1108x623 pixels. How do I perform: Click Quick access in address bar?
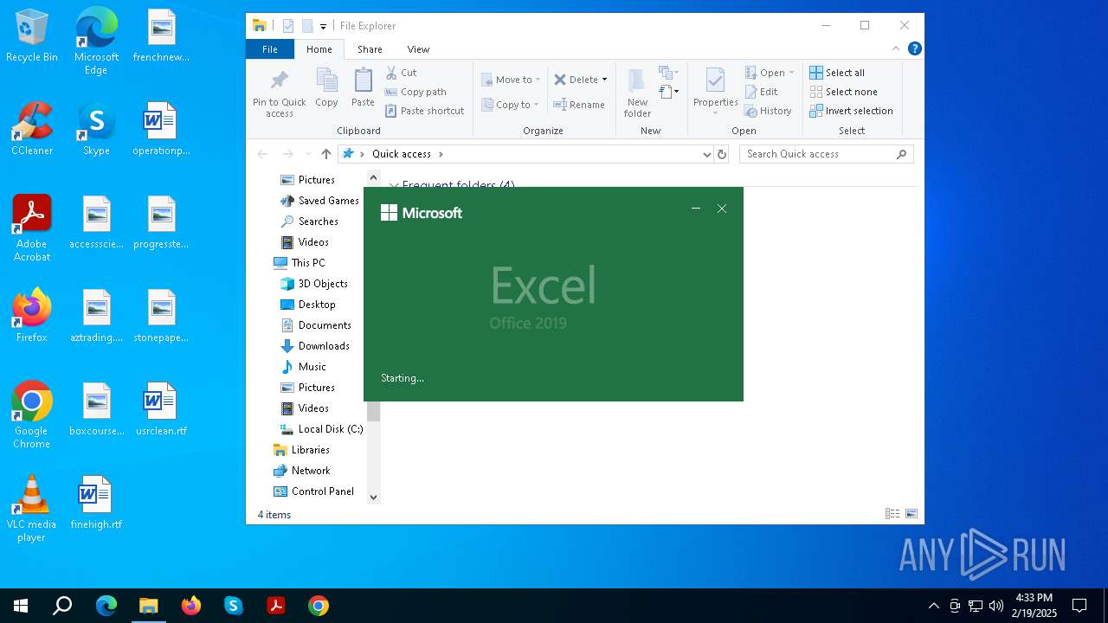(402, 154)
